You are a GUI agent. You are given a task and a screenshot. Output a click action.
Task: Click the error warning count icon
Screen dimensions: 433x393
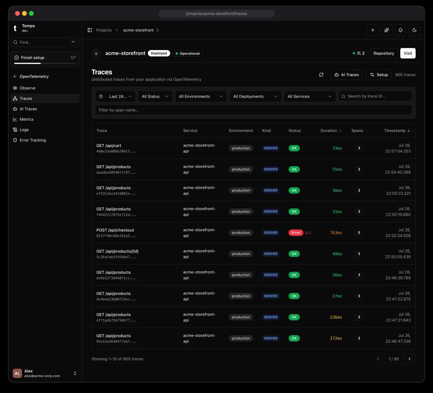tap(308, 232)
